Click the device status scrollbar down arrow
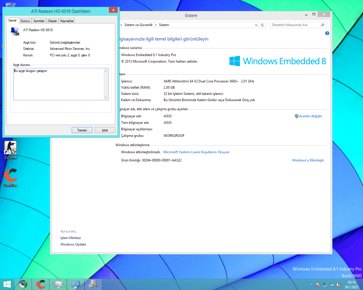363x290 pixels. point(106,97)
